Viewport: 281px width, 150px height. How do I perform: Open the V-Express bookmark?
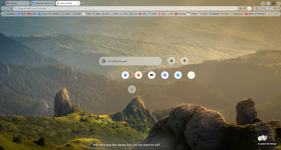[x=180, y=14]
